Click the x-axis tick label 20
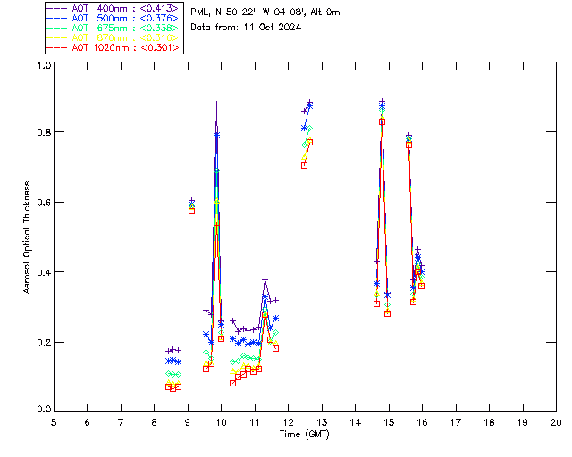The image size is (572, 457). [556, 422]
